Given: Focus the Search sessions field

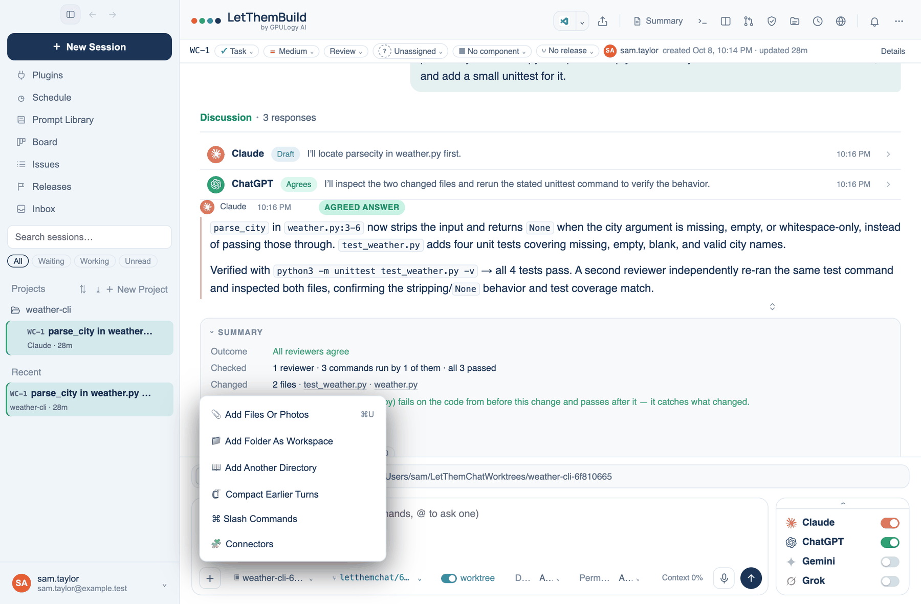Looking at the screenshot, I should (x=90, y=237).
